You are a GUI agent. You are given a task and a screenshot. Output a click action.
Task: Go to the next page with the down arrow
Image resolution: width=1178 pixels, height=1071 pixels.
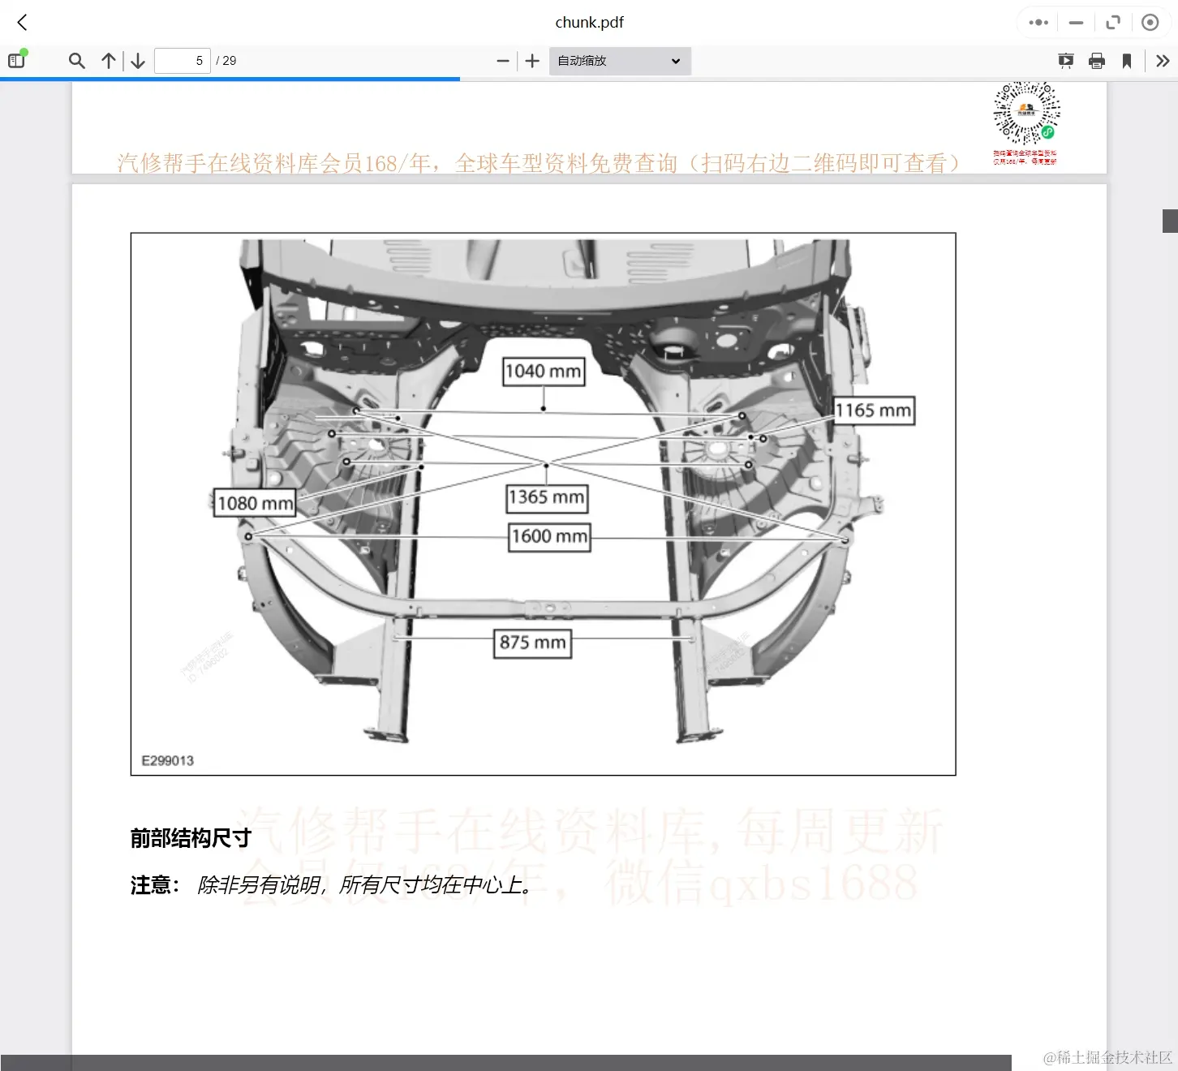tap(137, 60)
